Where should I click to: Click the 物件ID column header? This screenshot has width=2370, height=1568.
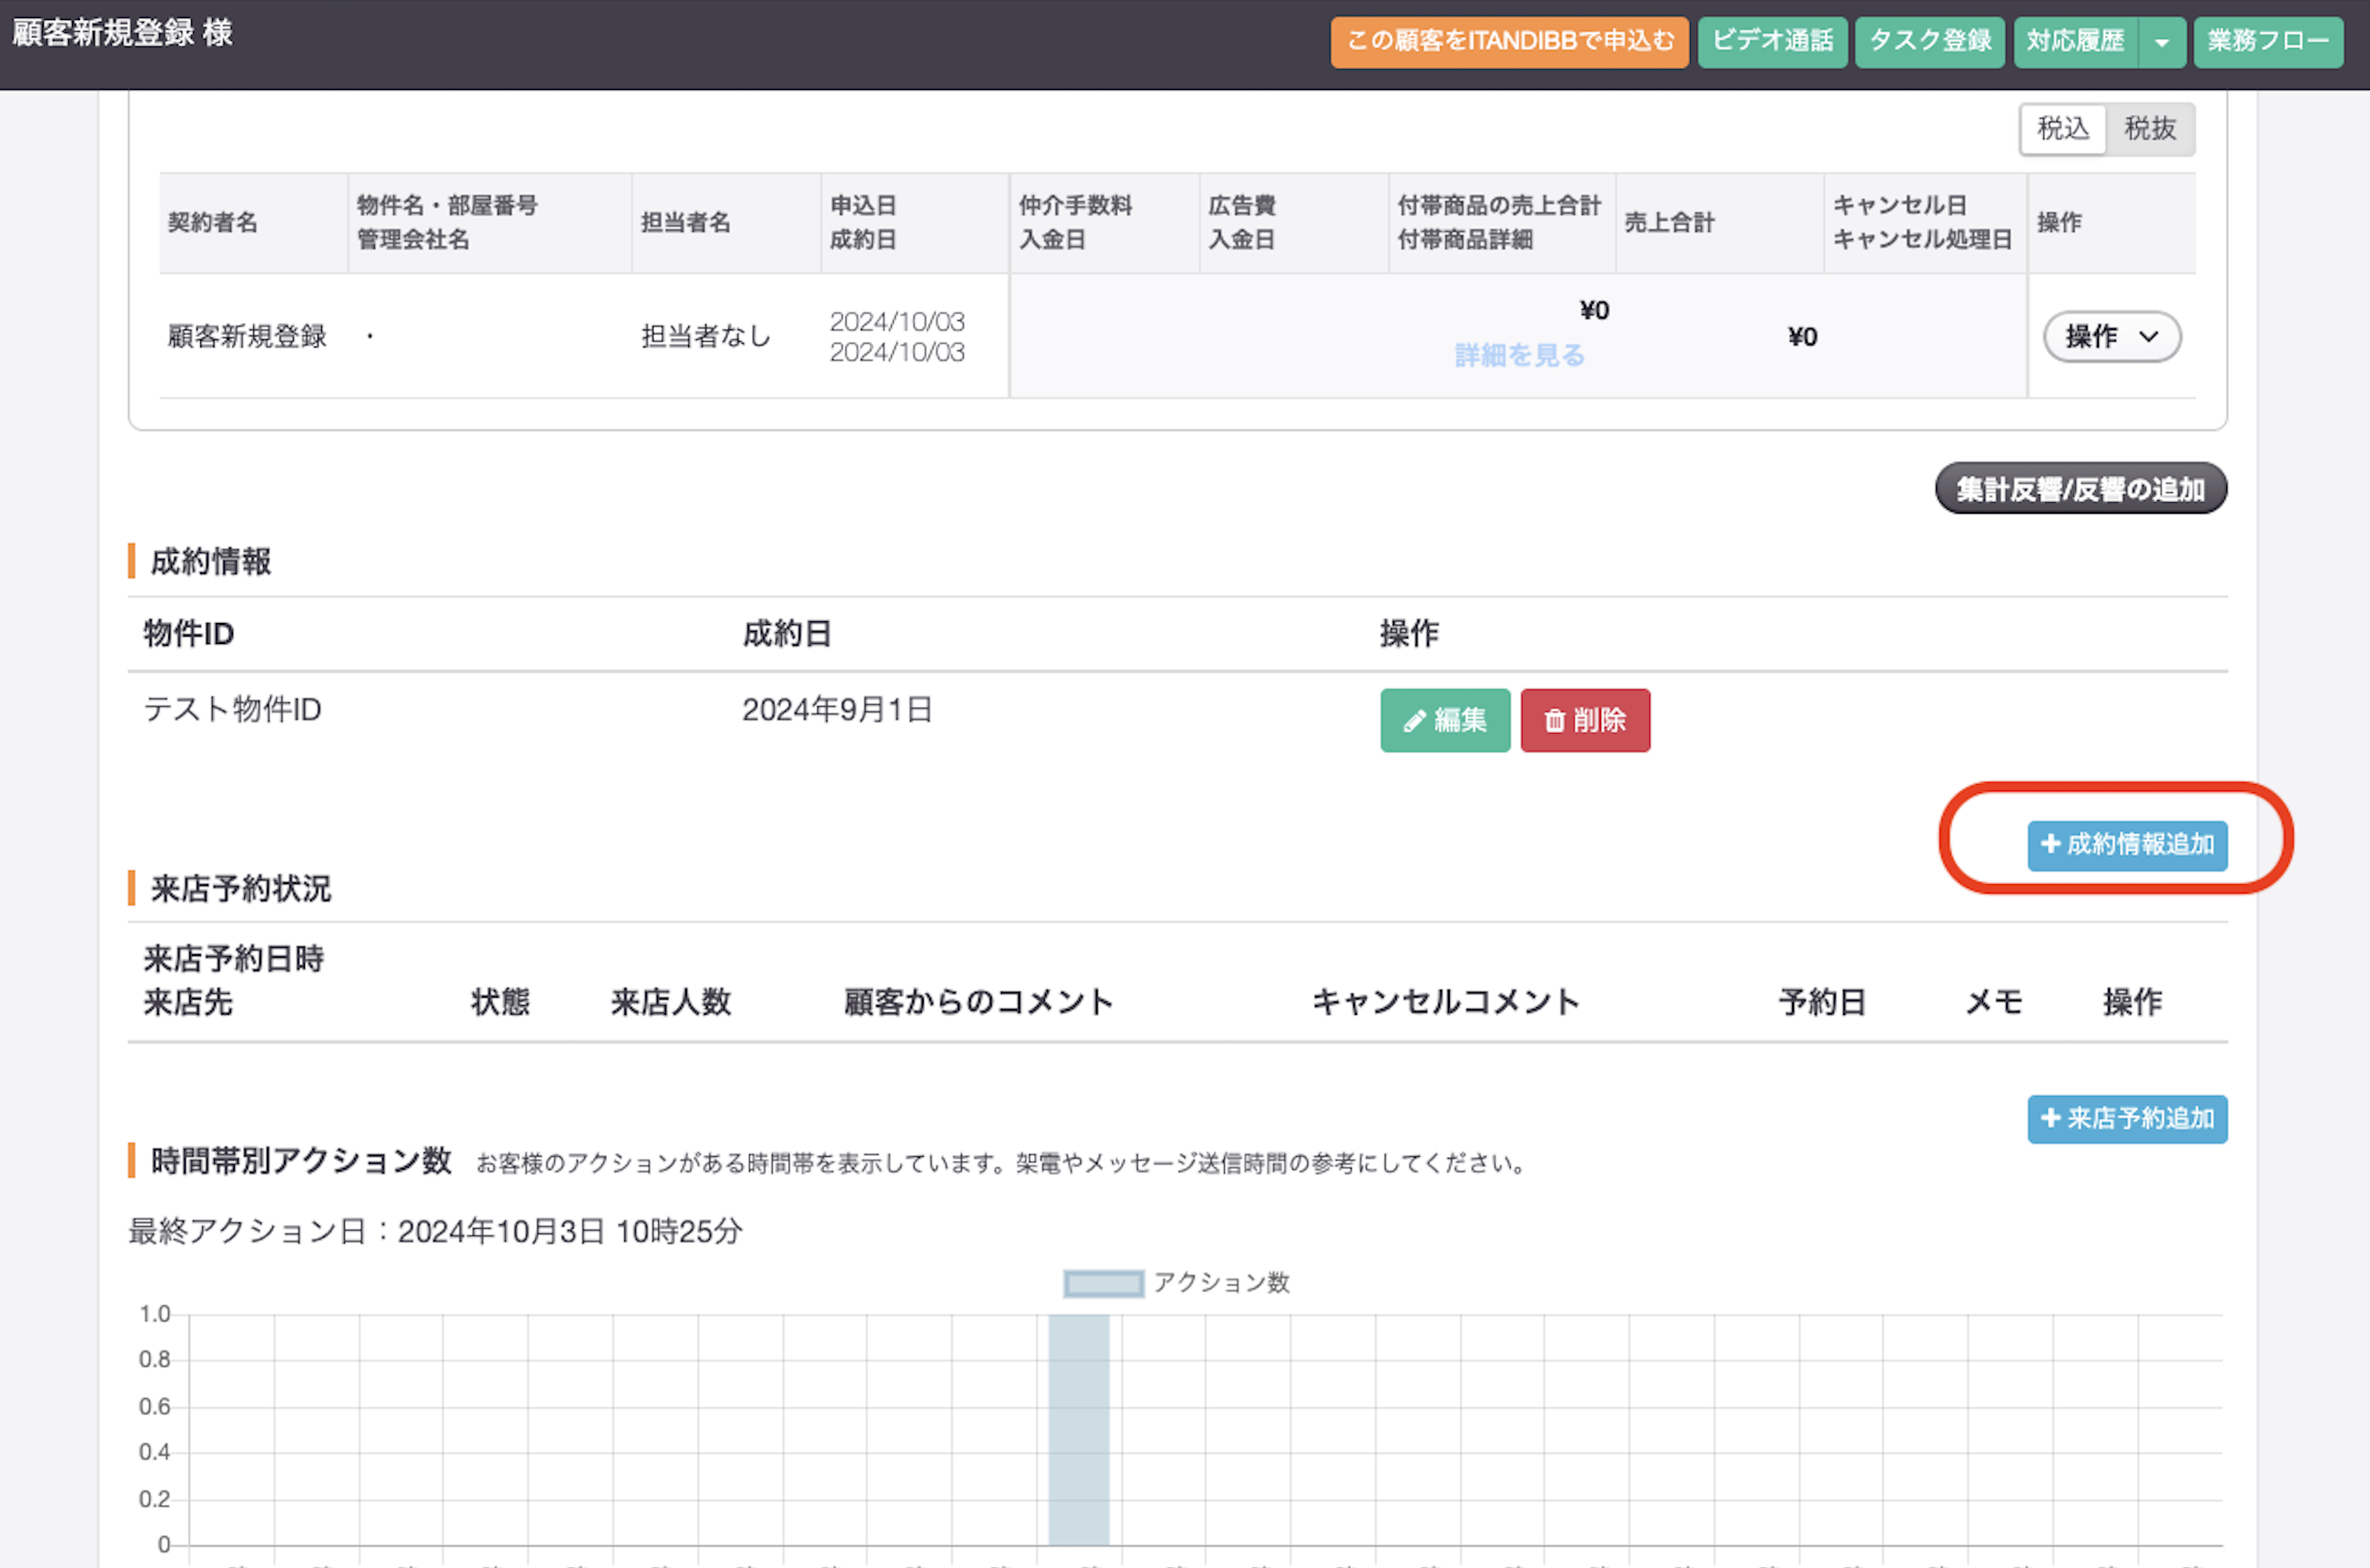pyautogui.click(x=188, y=634)
